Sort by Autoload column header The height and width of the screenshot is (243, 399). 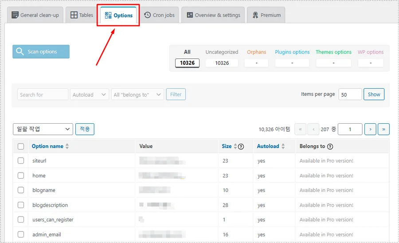pyautogui.click(x=268, y=146)
